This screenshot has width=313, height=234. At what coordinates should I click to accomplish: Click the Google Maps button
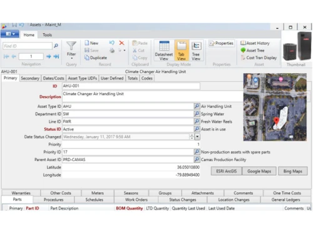click(x=259, y=171)
